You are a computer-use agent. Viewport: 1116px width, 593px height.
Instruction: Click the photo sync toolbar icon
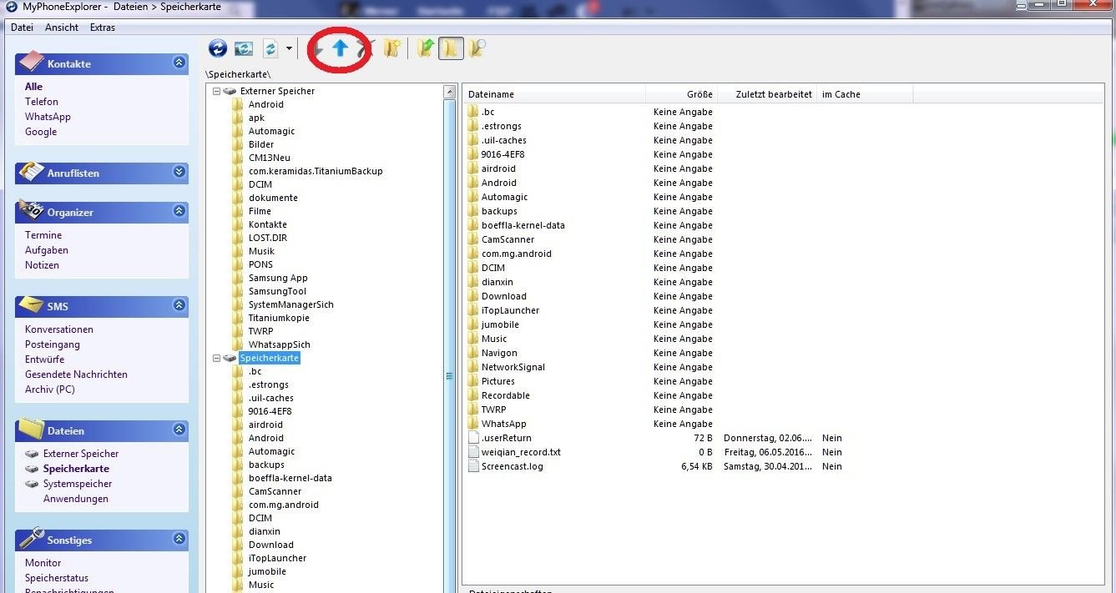coord(244,48)
